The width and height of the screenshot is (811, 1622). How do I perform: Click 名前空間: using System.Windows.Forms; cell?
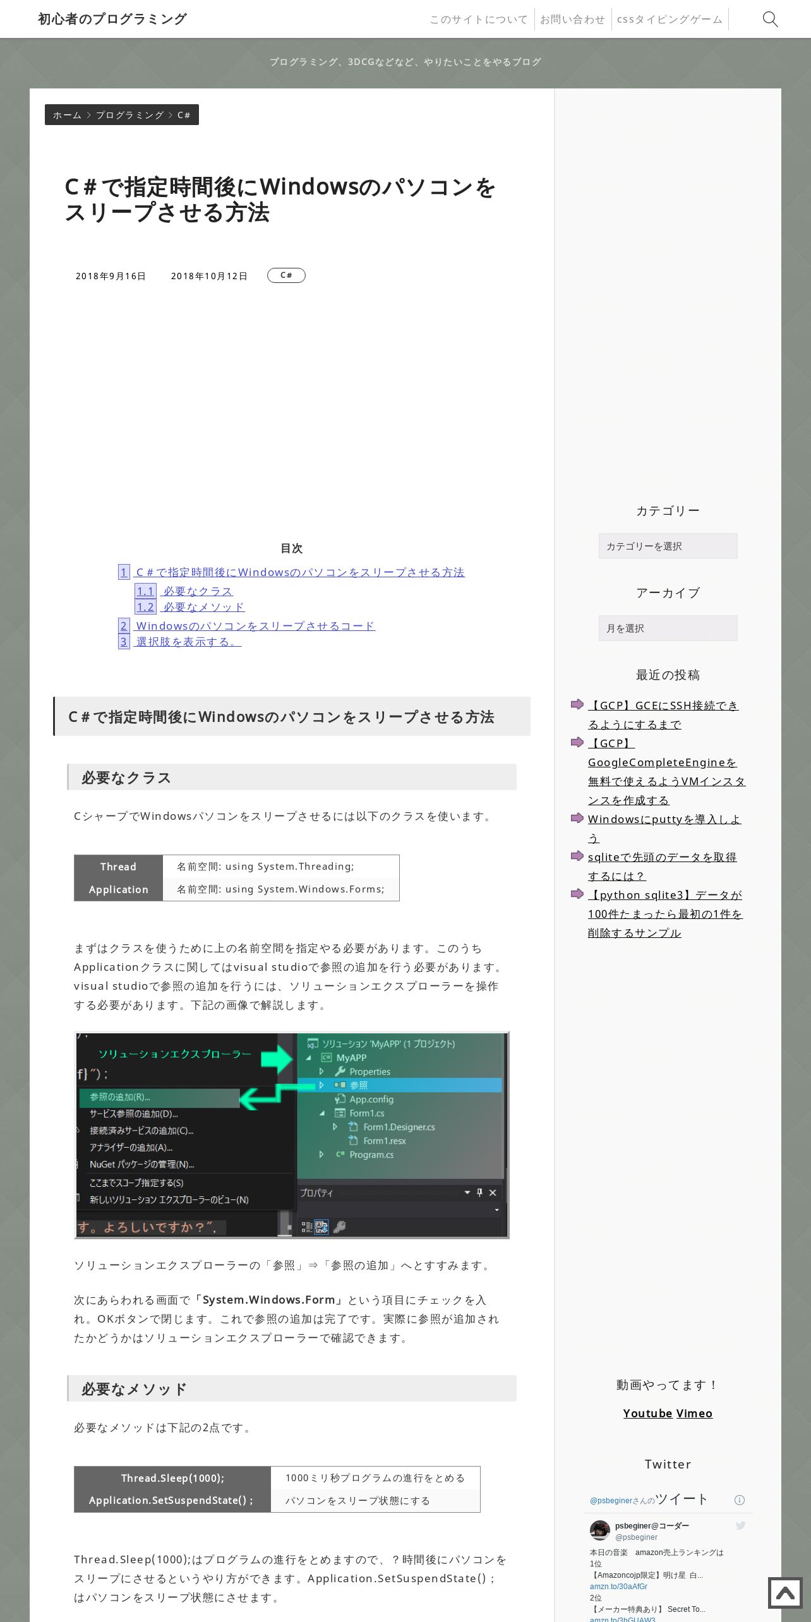(281, 889)
